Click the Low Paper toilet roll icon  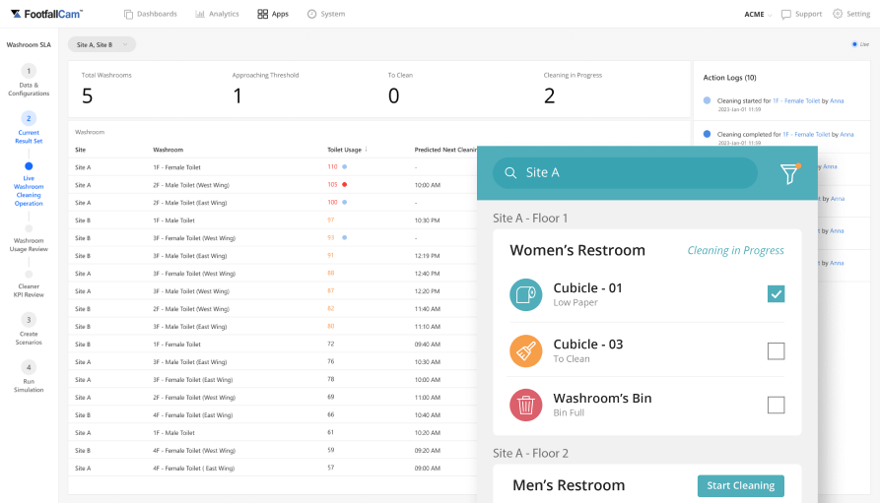pos(526,294)
